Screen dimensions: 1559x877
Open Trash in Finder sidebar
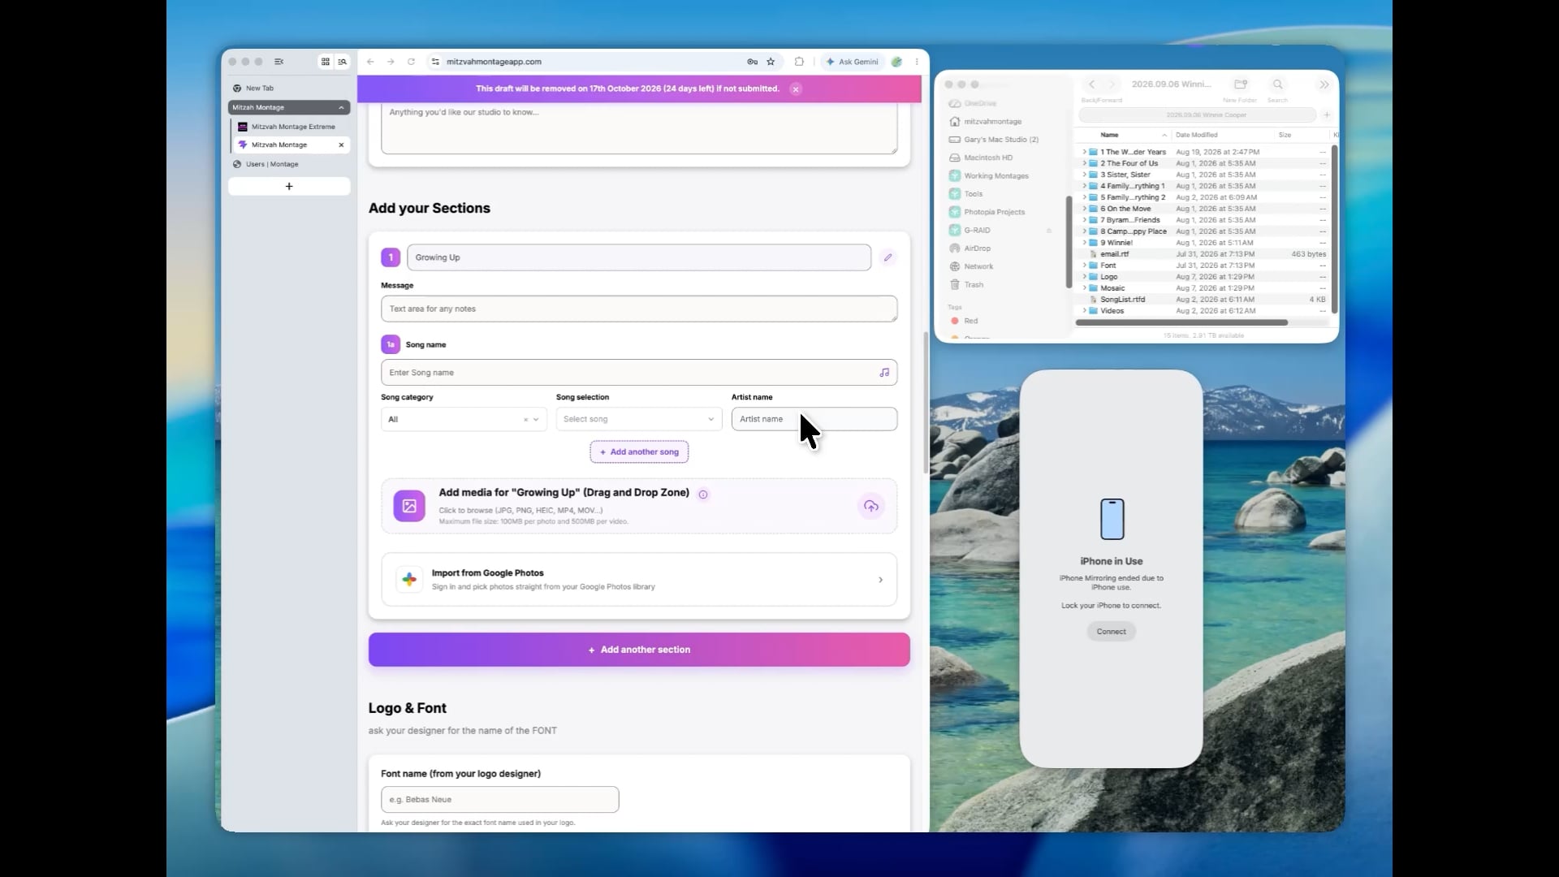[x=974, y=285]
